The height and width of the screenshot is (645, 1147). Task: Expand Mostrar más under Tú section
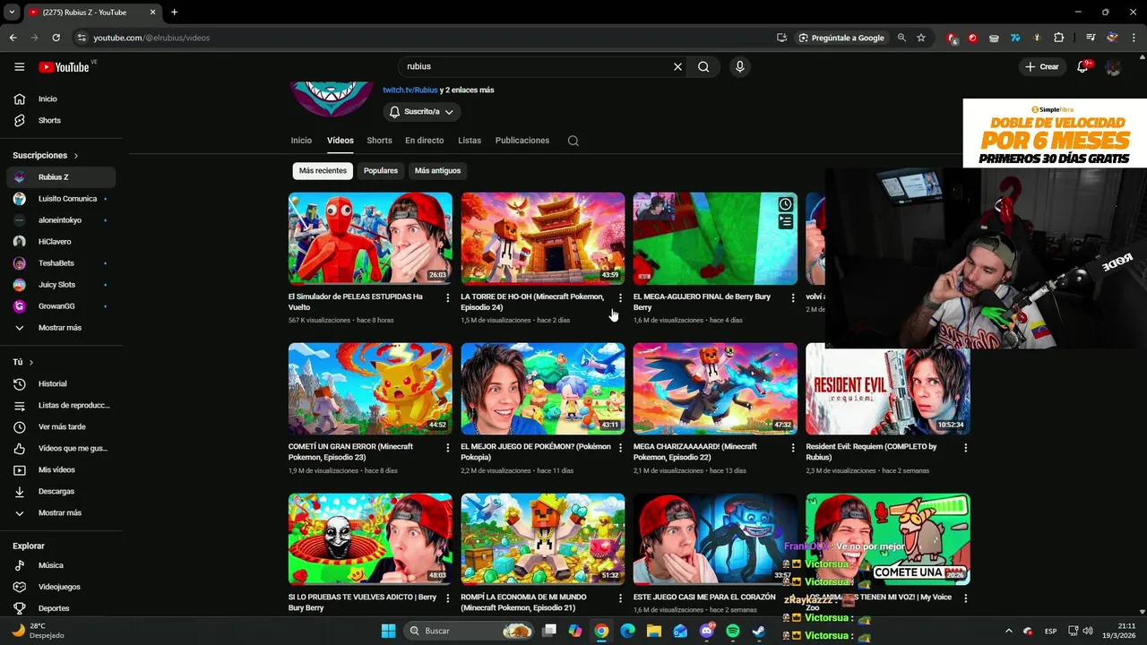[x=60, y=513]
